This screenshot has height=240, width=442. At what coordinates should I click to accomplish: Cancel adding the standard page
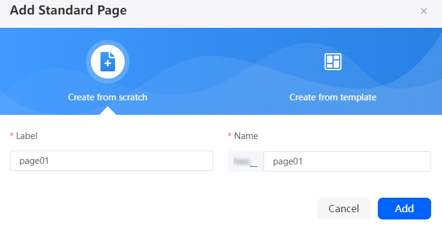tap(344, 209)
